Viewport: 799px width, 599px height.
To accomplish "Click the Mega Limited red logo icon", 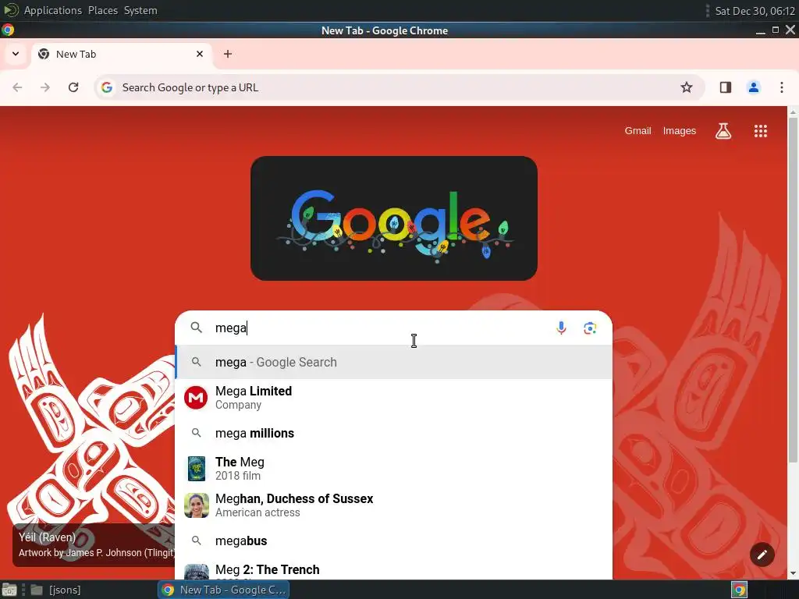I will click(x=196, y=397).
